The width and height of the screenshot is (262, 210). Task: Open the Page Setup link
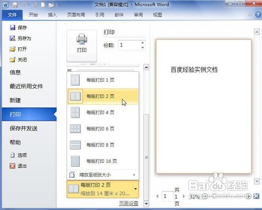click(129, 204)
